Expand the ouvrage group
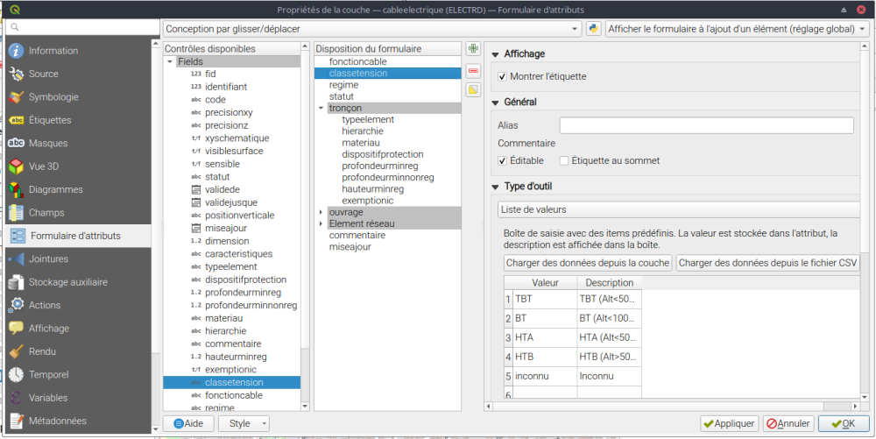Screen dimensions: 876x439 [321, 212]
